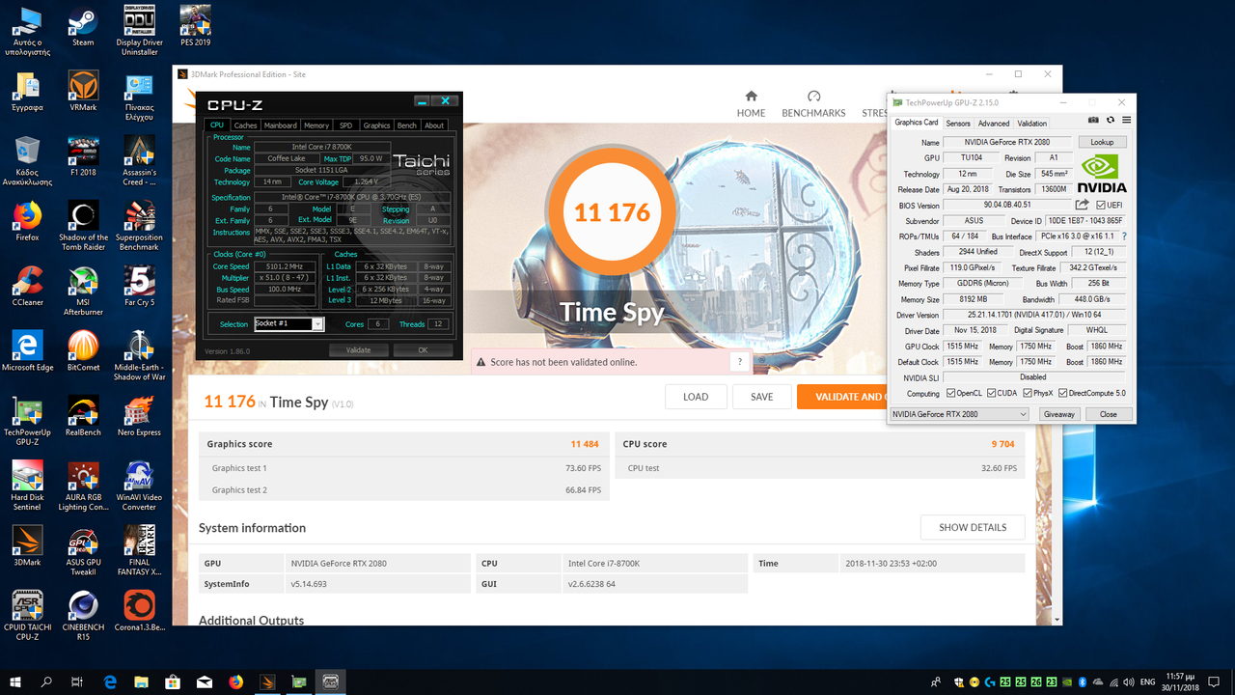The width and height of the screenshot is (1235, 695).
Task: Open CCleaner desktop icon
Action: click(x=27, y=286)
